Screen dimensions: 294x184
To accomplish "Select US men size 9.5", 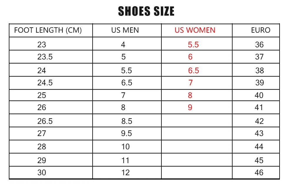I will 126,133.
